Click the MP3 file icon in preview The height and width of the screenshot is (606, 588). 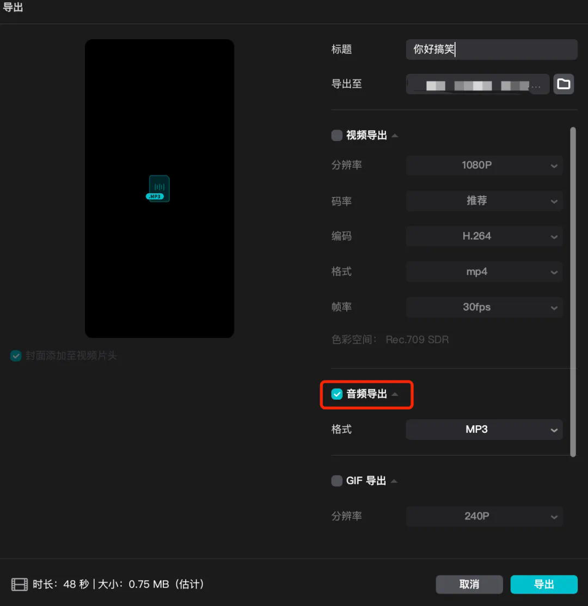point(158,188)
